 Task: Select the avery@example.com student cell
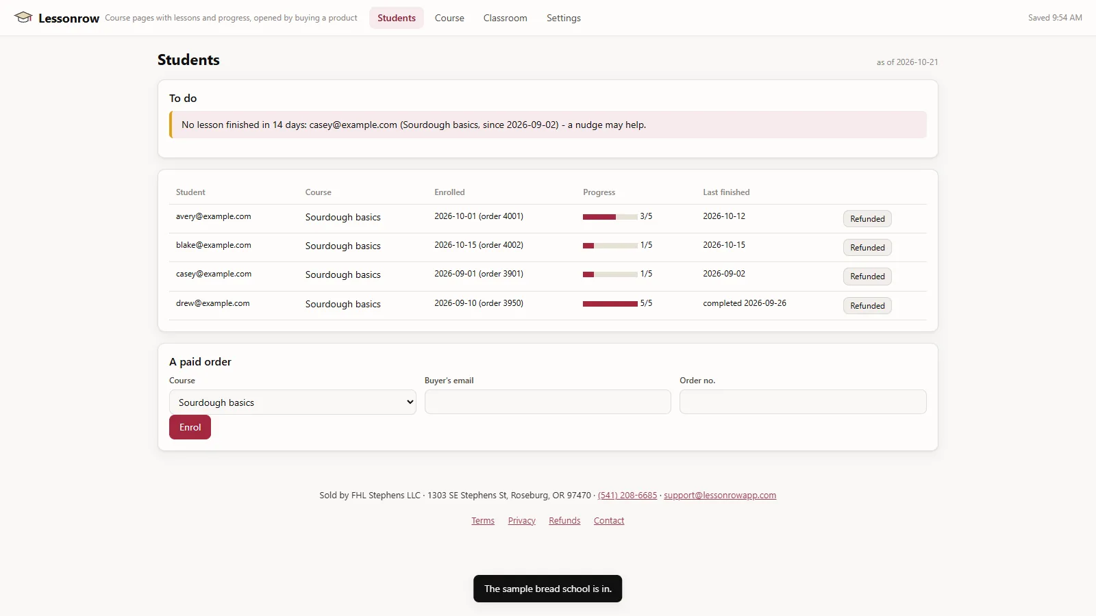click(214, 216)
